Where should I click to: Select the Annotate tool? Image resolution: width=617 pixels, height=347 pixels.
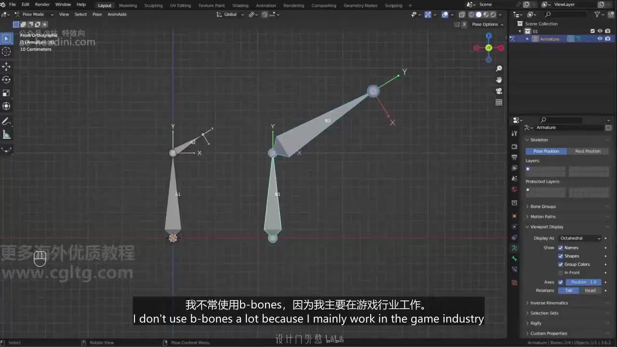pos(6,121)
